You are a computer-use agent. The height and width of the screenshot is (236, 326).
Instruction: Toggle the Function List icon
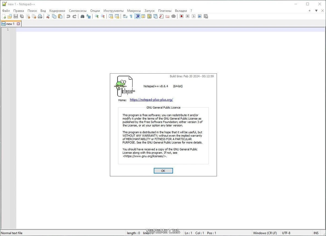coord(161,16)
